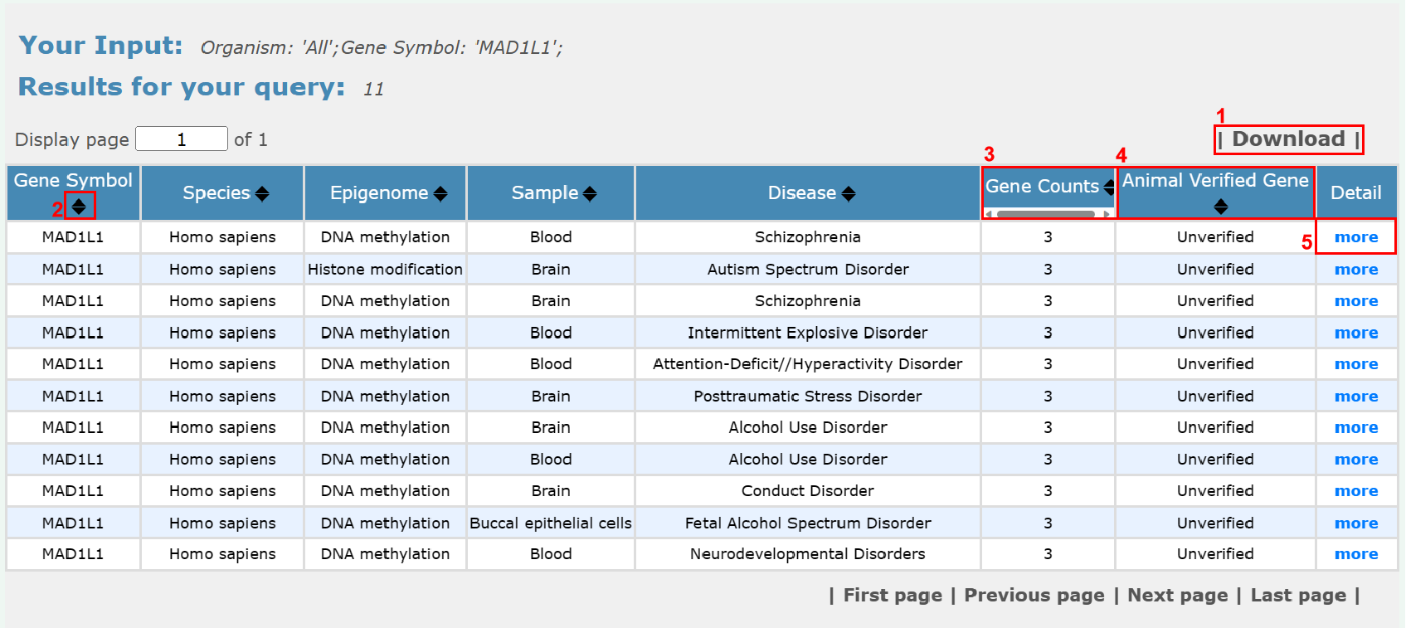Sort by Sample using its arrows

pyautogui.click(x=590, y=193)
